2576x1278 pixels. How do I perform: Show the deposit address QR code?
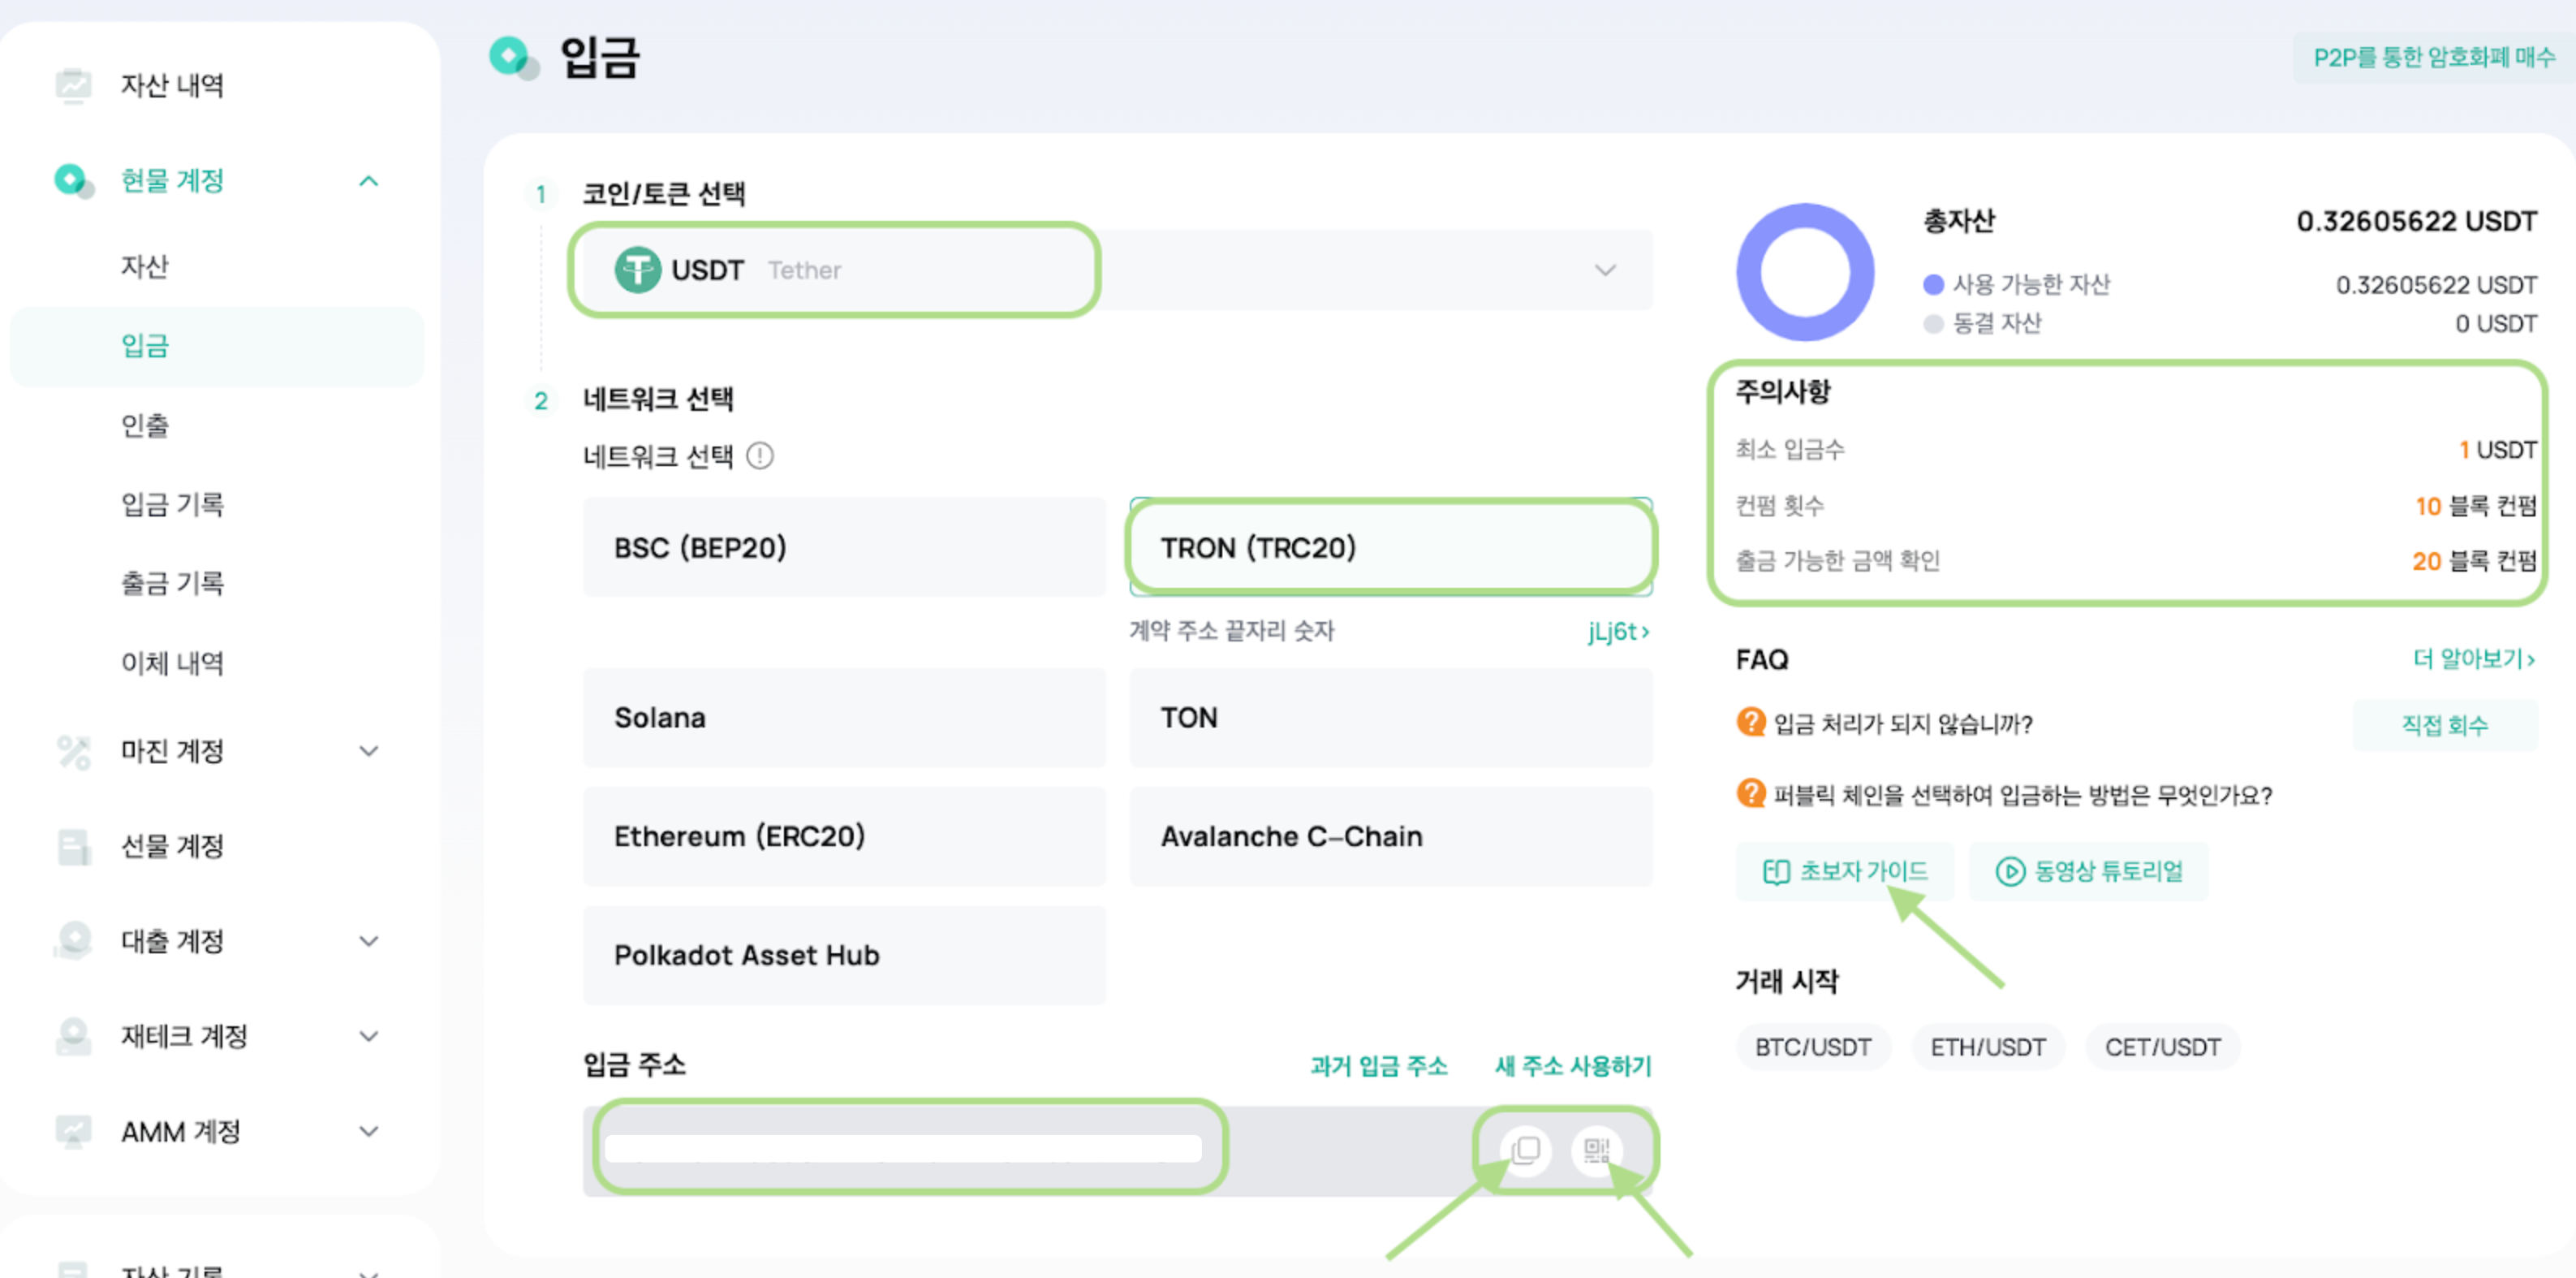[1596, 1150]
